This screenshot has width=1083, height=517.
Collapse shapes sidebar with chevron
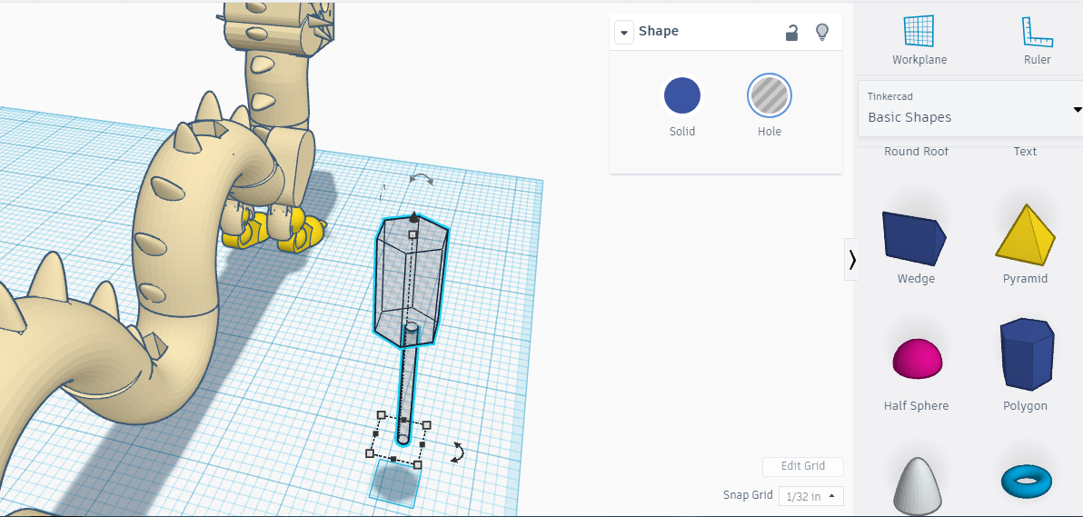(852, 259)
